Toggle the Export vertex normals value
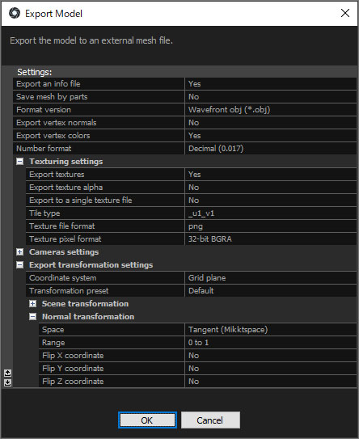The width and height of the screenshot is (359, 439). pos(271,123)
